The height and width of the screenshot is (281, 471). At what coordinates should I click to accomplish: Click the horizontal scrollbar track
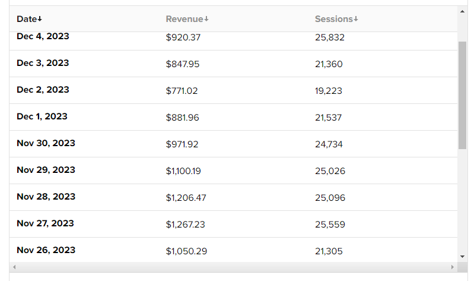(x=233, y=267)
